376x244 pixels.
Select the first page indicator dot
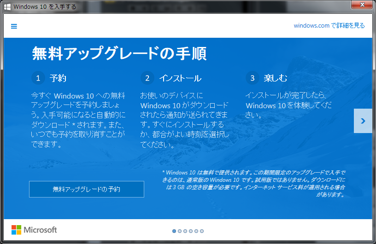click(174, 231)
